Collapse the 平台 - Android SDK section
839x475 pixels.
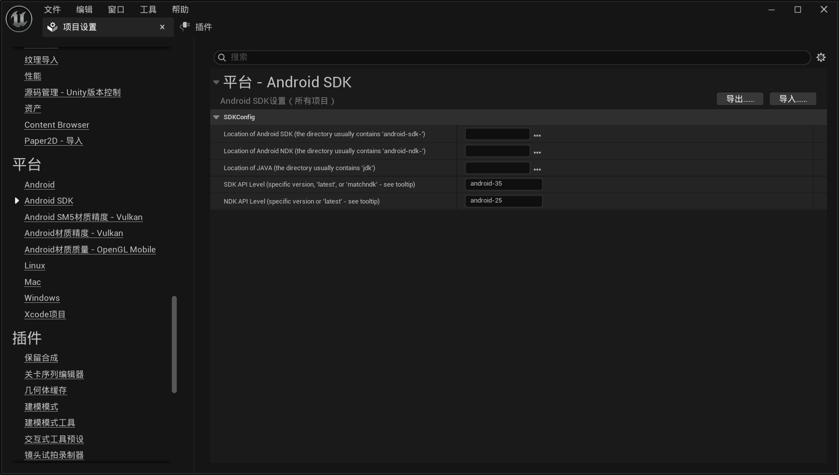216,82
